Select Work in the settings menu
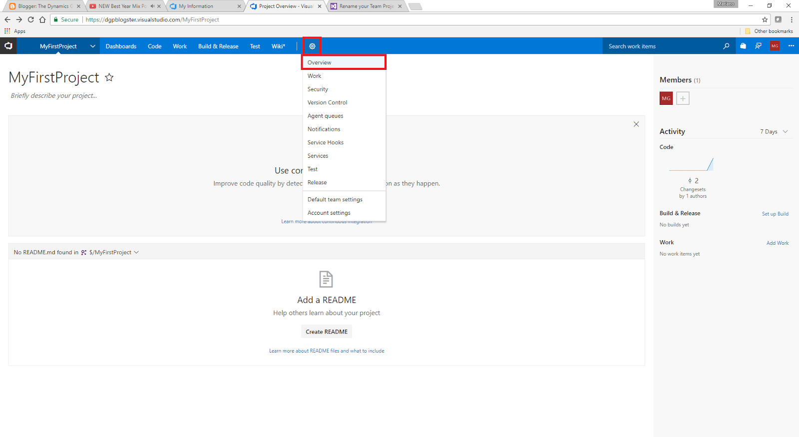 tap(344, 76)
